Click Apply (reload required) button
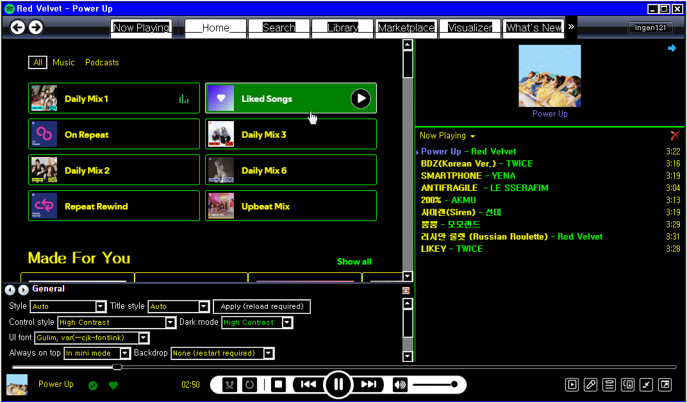The height and width of the screenshot is (403, 687). (x=262, y=307)
